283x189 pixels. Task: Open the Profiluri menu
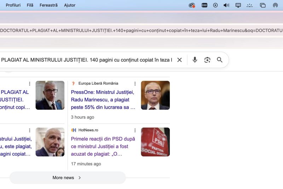coord(13,5)
